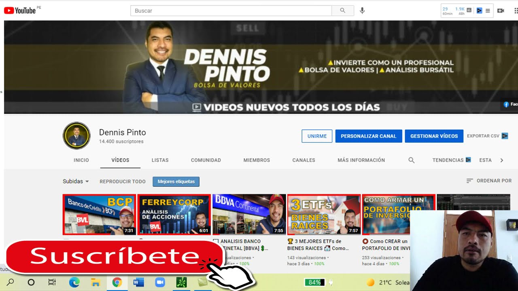Image resolution: width=518 pixels, height=291 pixels.
Task: Open the YouTube apps grid icon
Action: coord(516,11)
